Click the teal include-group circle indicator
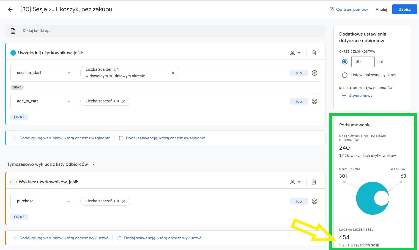Image resolution: width=419 pixels, height=250 pixels. click(x=13, y=53)
